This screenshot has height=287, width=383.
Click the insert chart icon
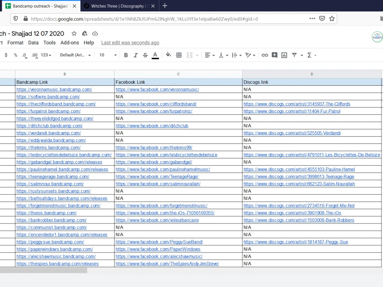(x=284, y=55)
